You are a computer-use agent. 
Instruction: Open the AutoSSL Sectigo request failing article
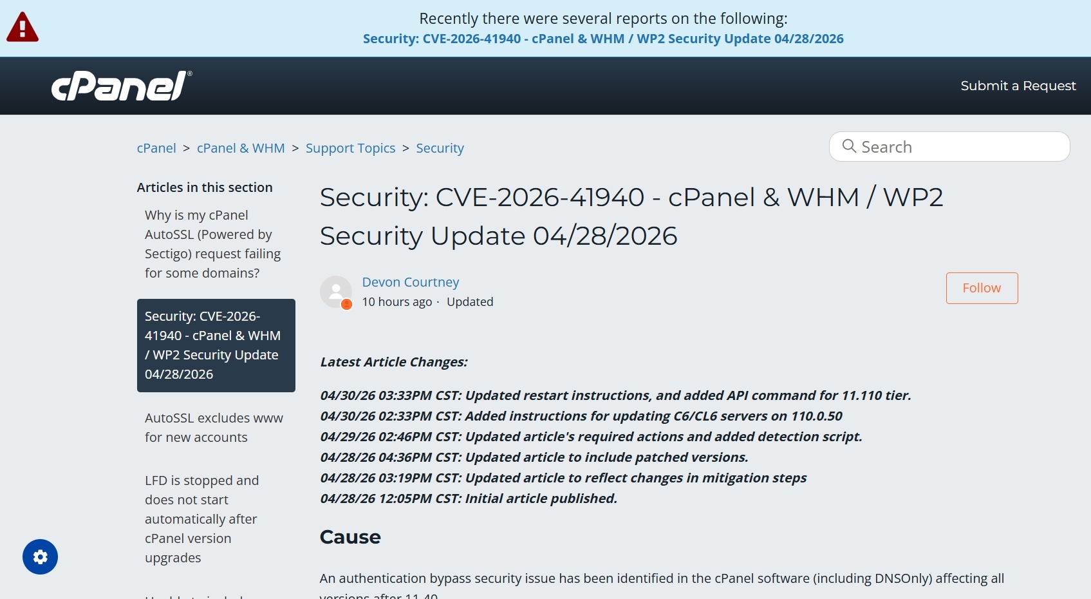pos(213,244)
